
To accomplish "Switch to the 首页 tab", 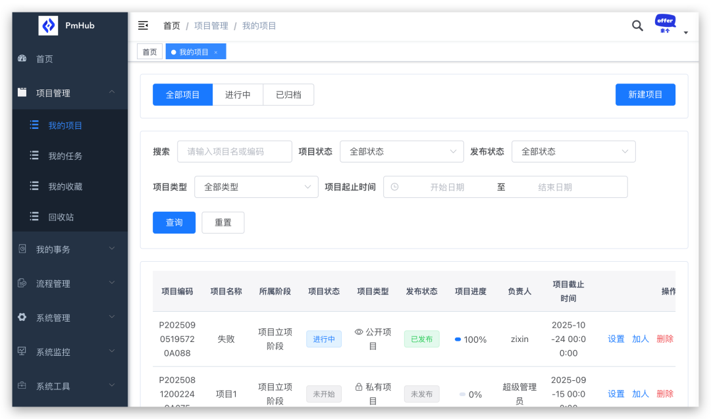I will click(150, 52).
